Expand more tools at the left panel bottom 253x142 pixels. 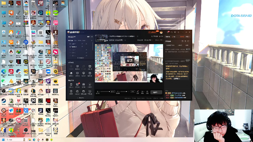[81, 98]
